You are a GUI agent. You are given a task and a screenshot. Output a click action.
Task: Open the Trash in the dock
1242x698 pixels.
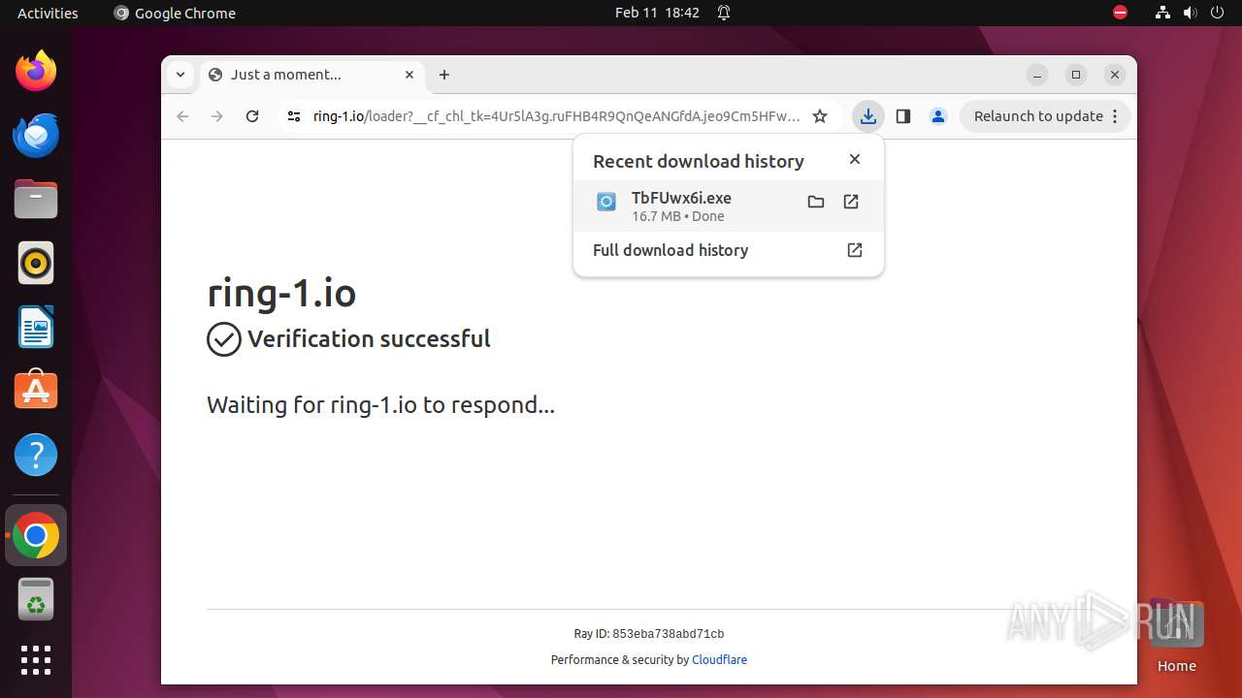pyautogui.click(x=36, y=599)
